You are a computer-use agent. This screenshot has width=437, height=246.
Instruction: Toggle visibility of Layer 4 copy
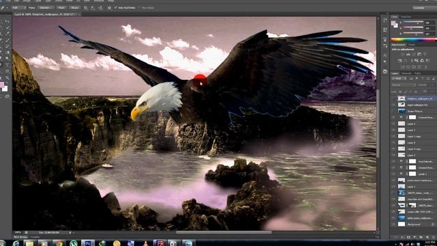click(393, 149)
